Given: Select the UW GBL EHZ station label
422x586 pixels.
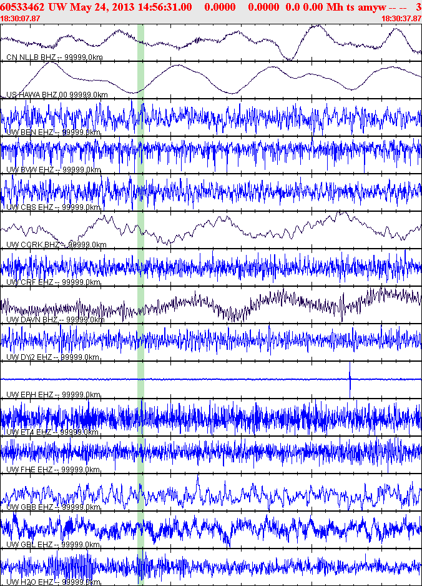Looking at the screenshot, I should pos(53,545).
